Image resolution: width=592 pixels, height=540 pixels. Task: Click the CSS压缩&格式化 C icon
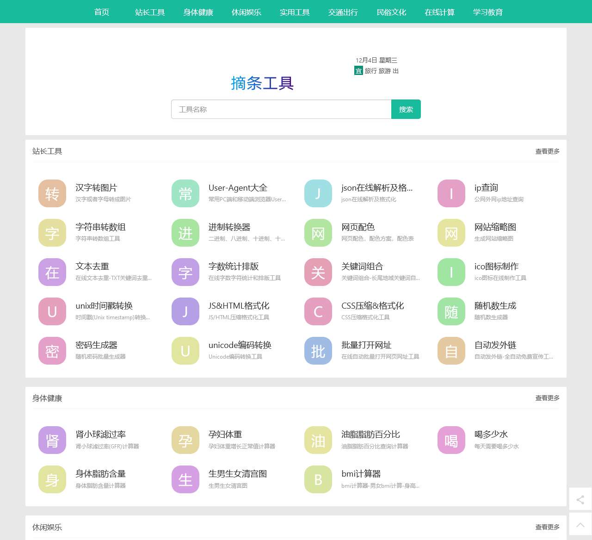(318, 311)
